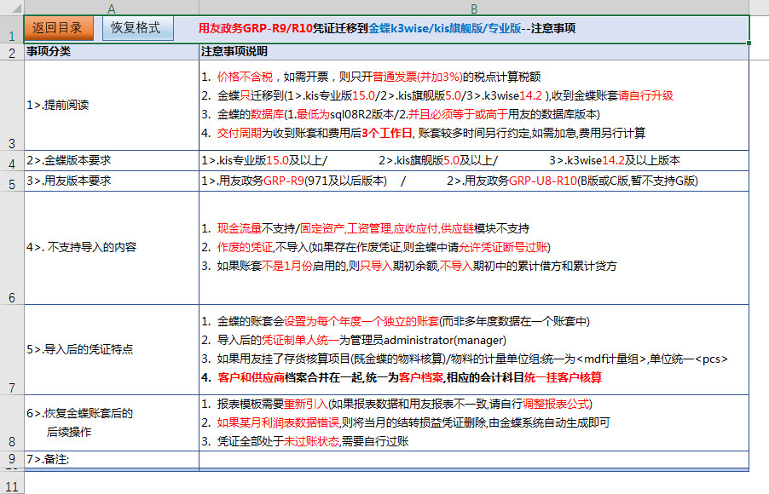Select column B header
Viewport: 769px width, 494px height.
[x=474, y=8]
